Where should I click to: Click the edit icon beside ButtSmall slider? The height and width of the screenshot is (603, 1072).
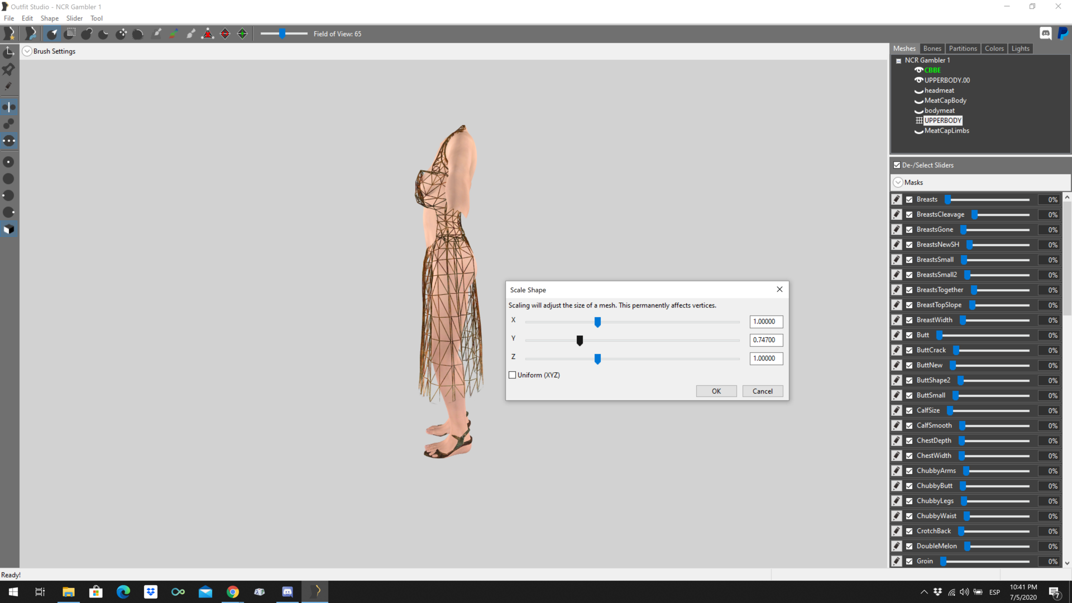pyautogui.click(x=897, y=395)
